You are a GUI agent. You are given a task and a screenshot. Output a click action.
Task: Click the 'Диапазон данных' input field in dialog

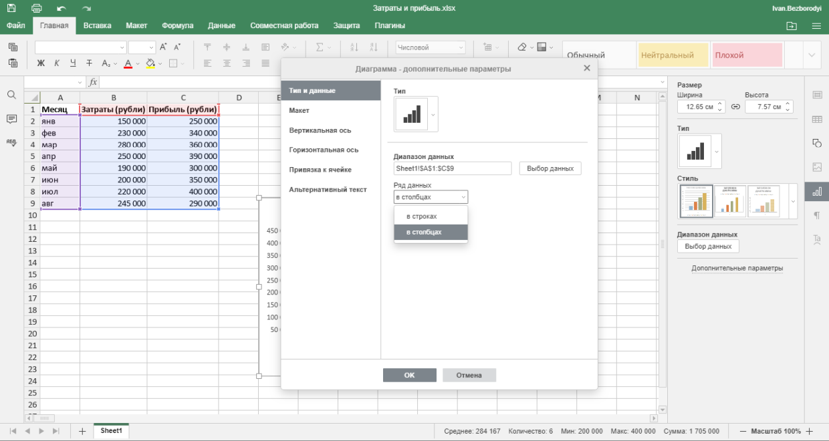click(x=453, y=168)
